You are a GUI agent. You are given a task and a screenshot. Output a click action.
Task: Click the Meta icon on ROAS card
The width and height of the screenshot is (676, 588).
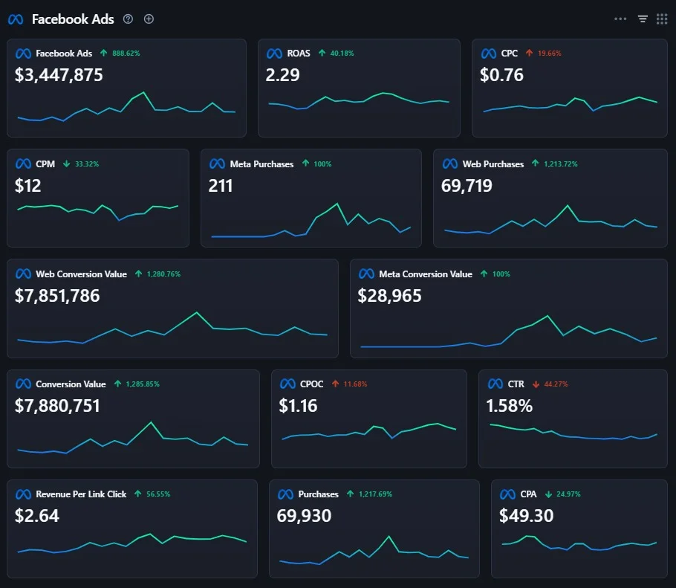[275, 54]
